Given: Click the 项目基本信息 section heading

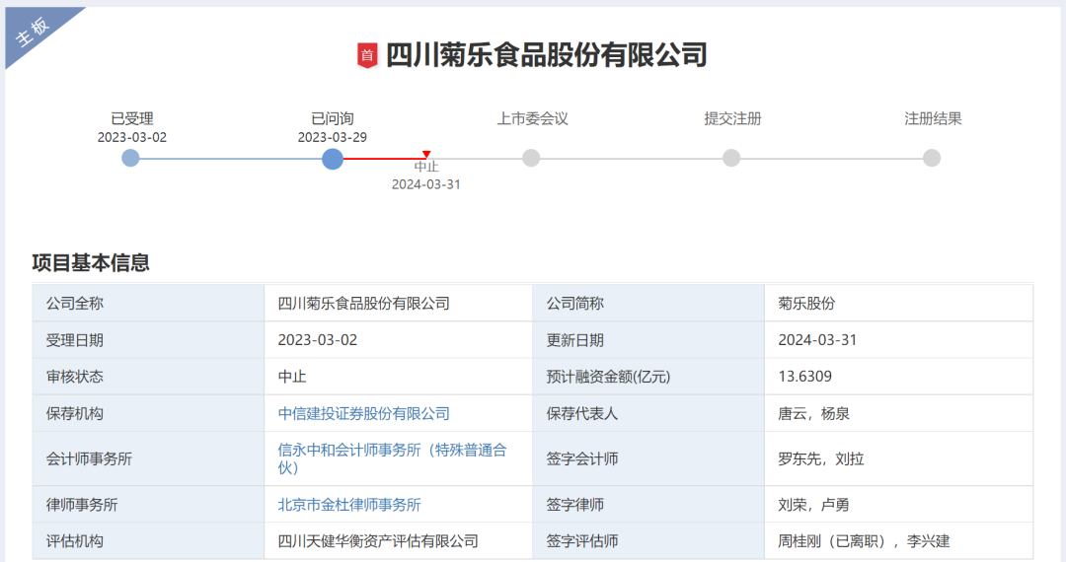Looking at the screenshot, I should tap(91, 262).
